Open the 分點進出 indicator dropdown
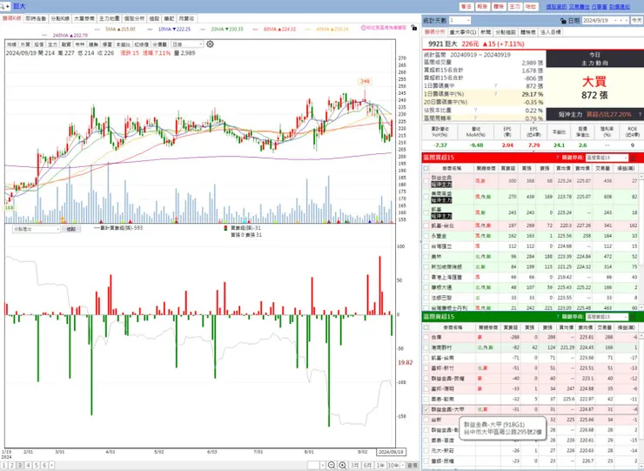This screenshot has height=471, width=644. (x=37, y=229)
